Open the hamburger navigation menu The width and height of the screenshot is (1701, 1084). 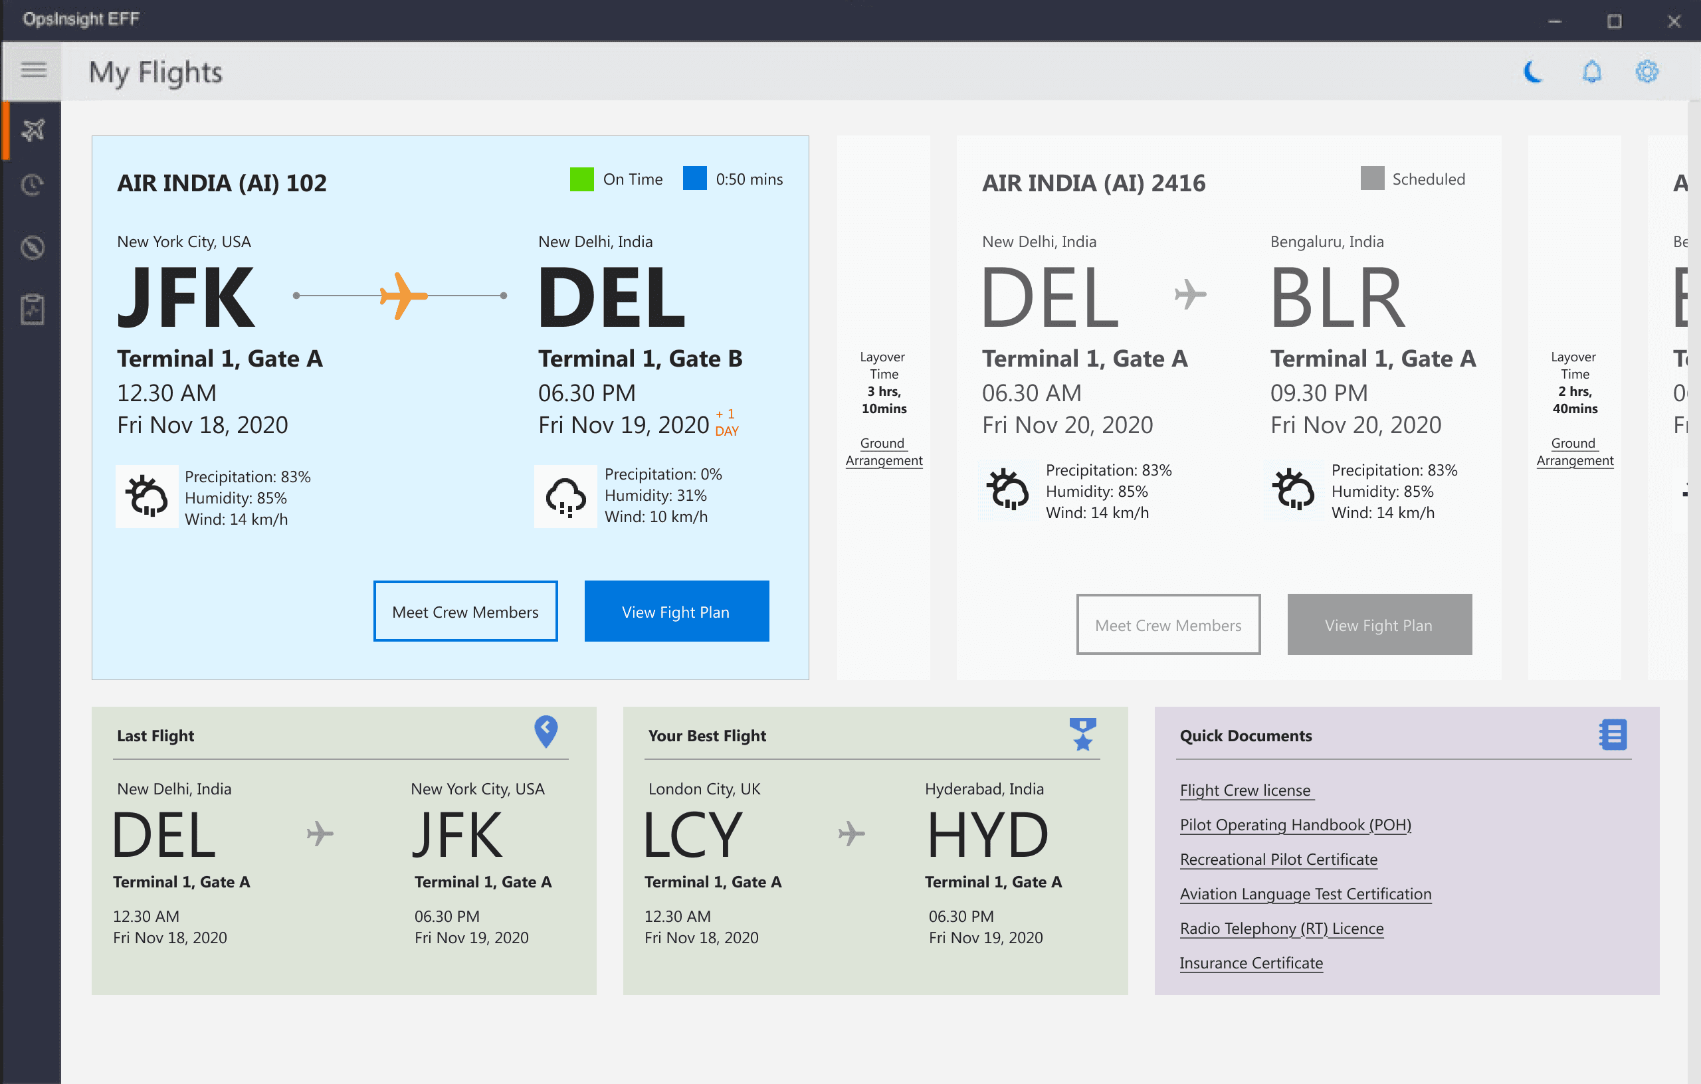pos(33,70)
